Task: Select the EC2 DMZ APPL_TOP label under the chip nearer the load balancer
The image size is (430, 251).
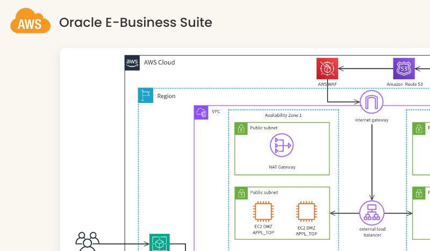Action: pyautogui.click(x=306, y=231)
